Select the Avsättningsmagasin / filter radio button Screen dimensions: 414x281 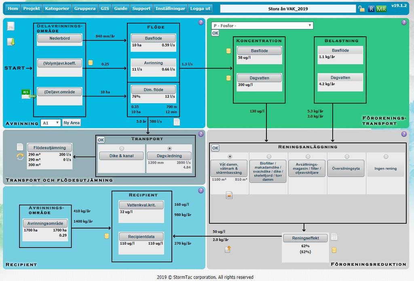tap(308, 157)
